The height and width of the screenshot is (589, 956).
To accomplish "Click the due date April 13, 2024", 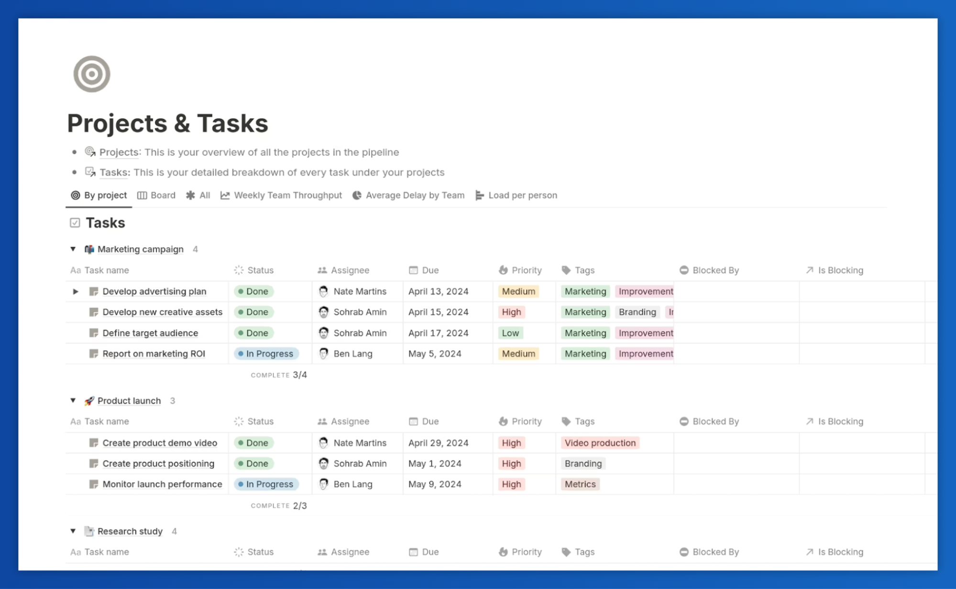I will [438, 291].
